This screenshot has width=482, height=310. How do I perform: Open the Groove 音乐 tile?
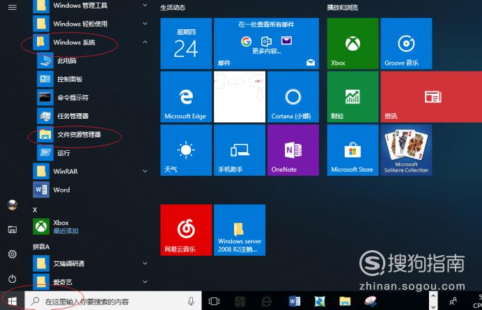406,44
